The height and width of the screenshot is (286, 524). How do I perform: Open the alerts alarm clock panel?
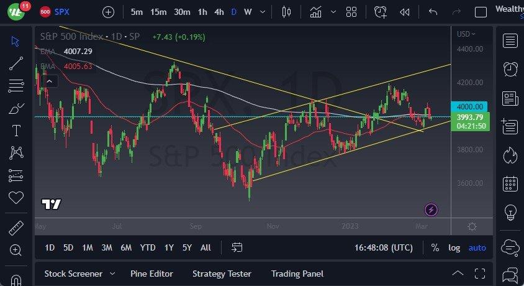(x=510, y=69)
